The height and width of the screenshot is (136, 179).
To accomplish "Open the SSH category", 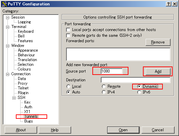I will (21, 98).
